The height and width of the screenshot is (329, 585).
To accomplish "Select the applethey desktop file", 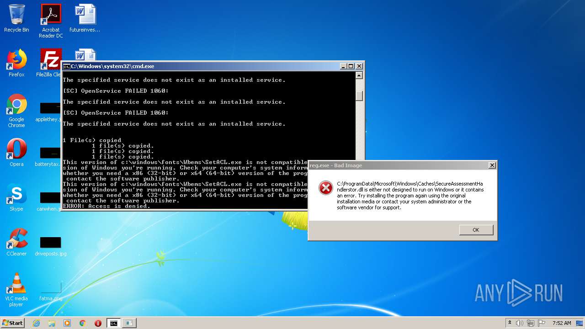I will (48, 112).
